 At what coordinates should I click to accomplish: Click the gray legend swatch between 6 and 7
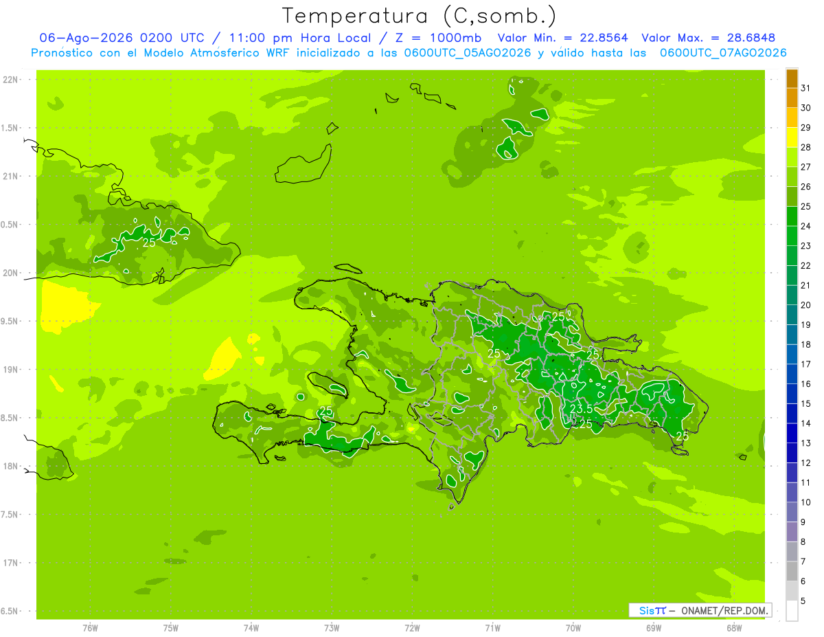point(792,571)
